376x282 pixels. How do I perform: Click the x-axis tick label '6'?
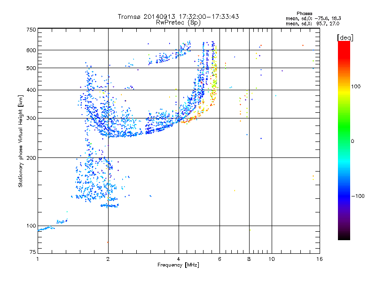[x=219, y=259]
